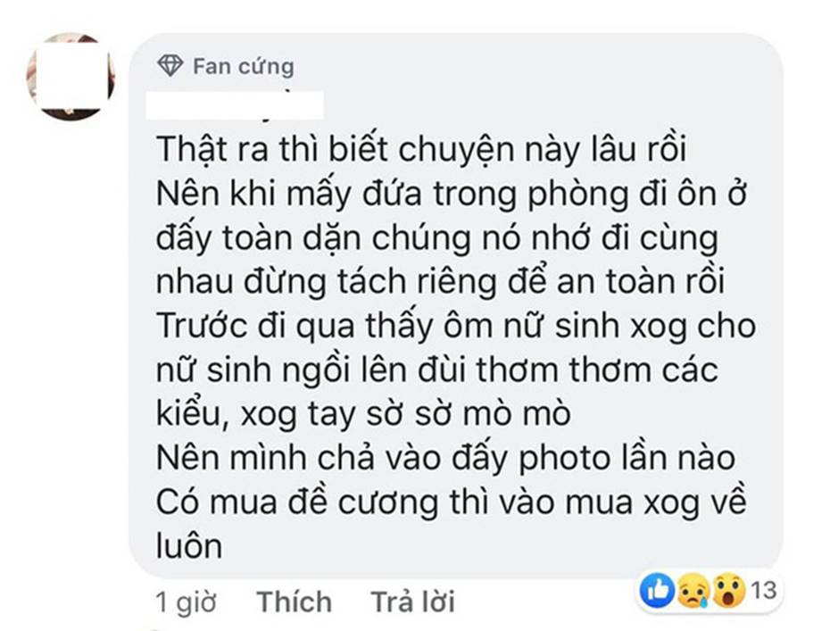Click the diamond icon beside Fan cứng text
This screenshot has height=631, width=830.
[170, 63]
